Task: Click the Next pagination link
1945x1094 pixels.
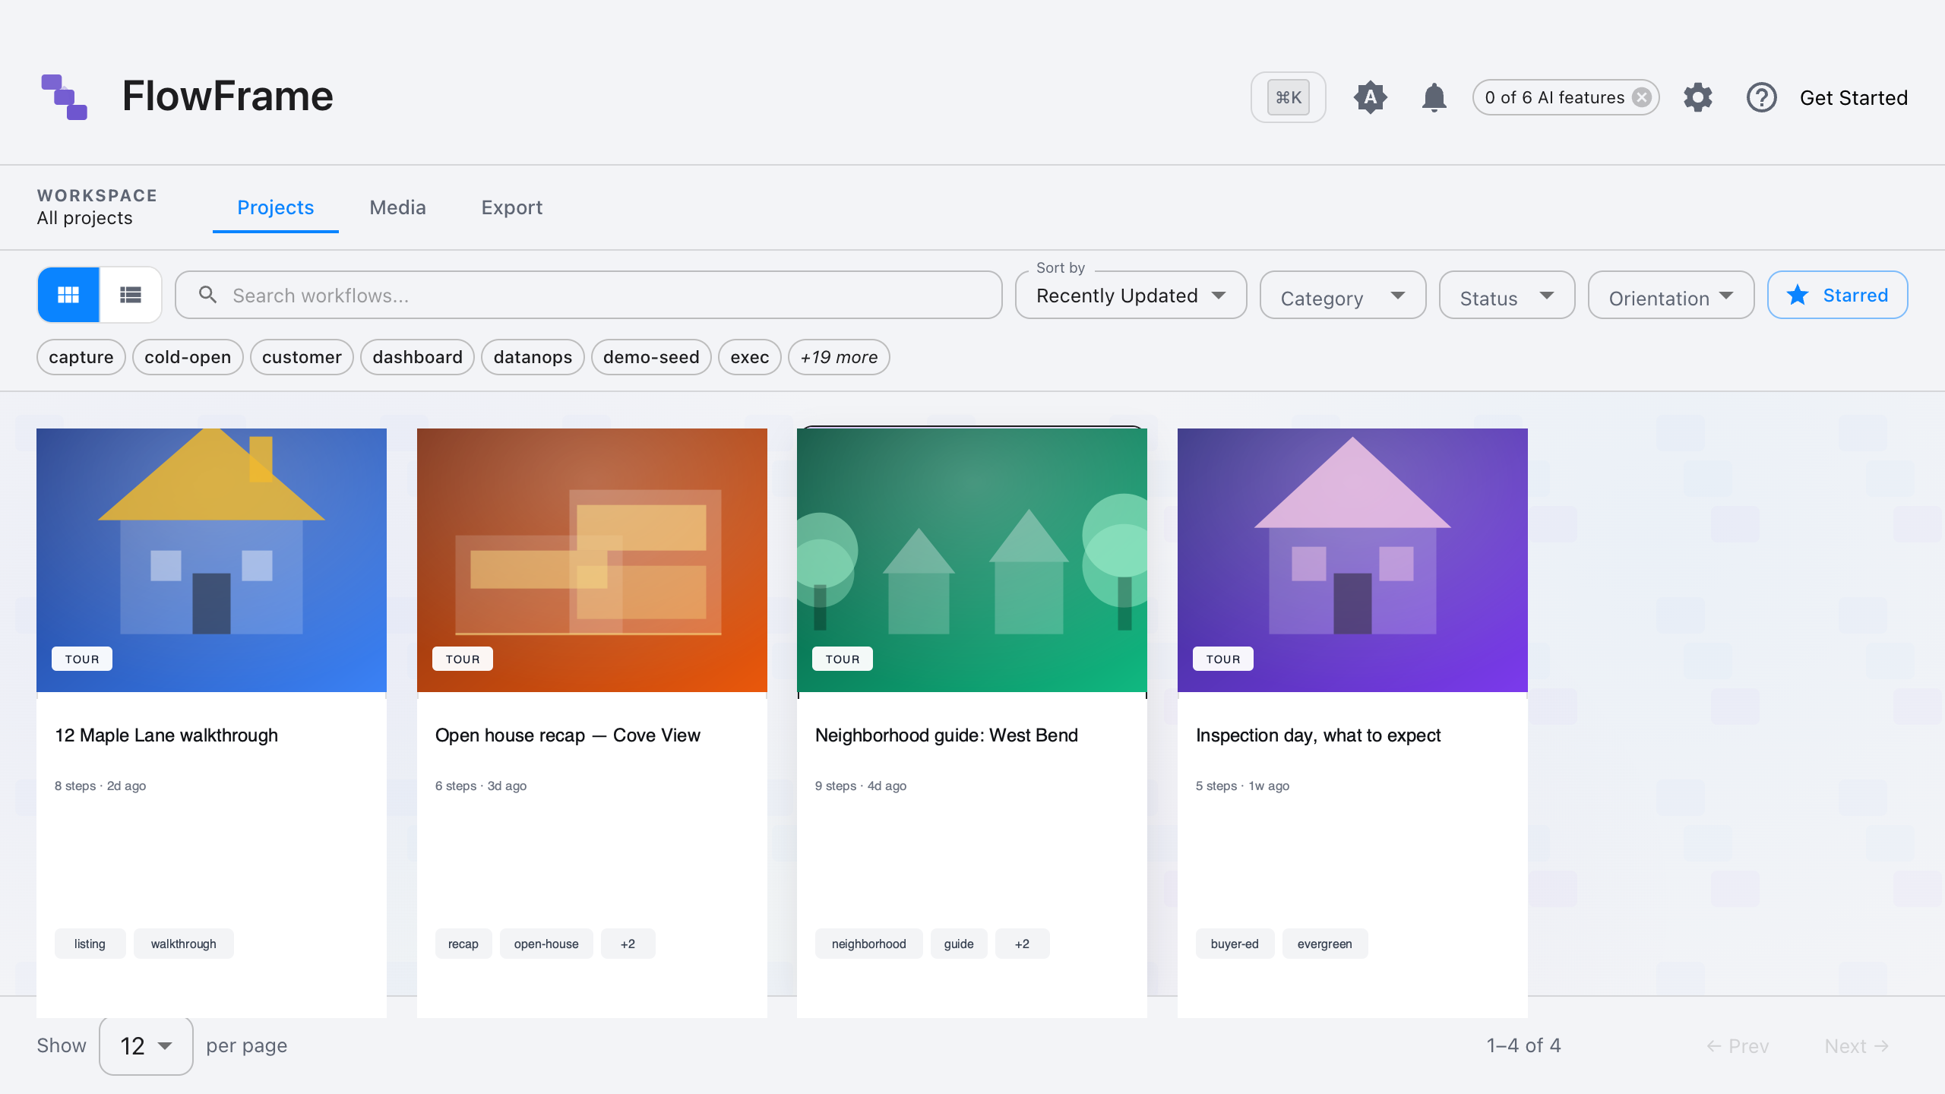Action: click(x=1857, y=1046)
